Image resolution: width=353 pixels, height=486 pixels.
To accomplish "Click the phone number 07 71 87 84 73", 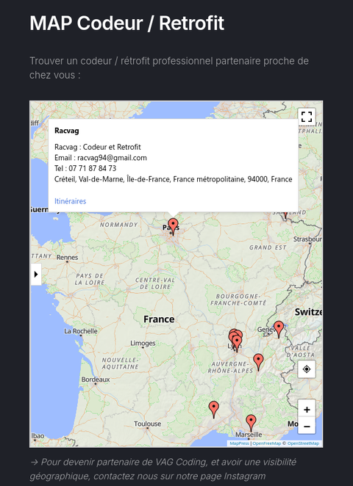I will [92, 168].
